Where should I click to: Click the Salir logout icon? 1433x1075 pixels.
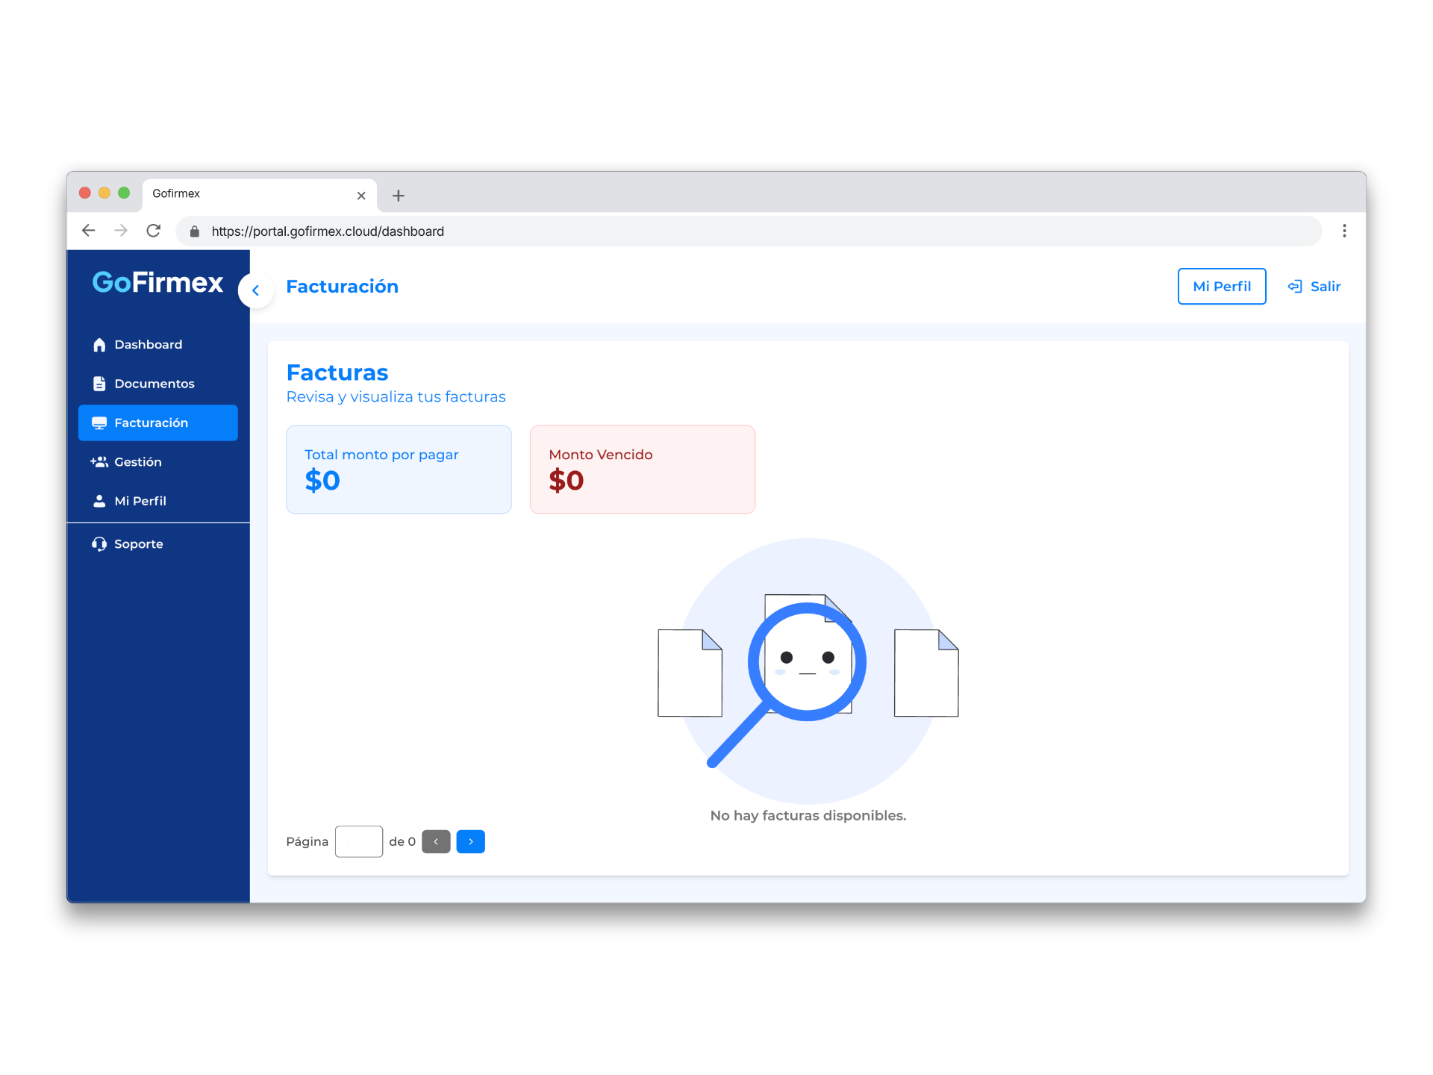[x=1295, y=287]
